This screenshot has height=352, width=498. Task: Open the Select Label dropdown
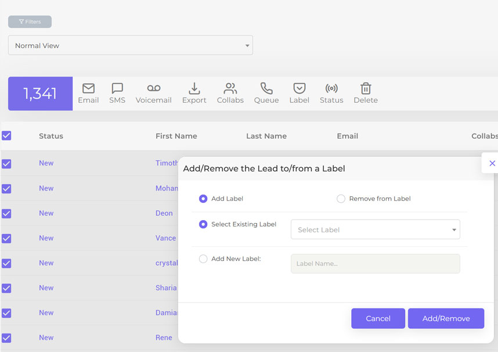(375, 229)
